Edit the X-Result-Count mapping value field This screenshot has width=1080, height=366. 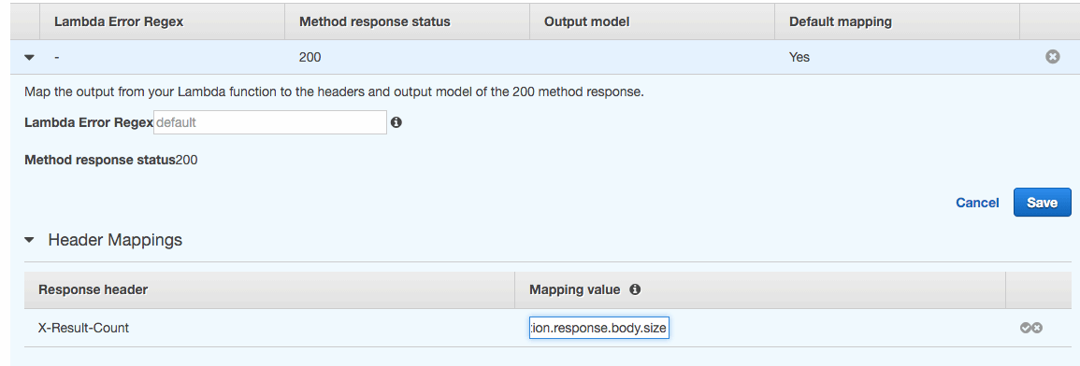coord(598,328)
